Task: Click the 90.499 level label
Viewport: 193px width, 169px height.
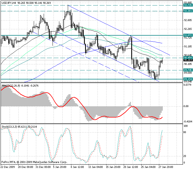Action: tap(188, 58)
